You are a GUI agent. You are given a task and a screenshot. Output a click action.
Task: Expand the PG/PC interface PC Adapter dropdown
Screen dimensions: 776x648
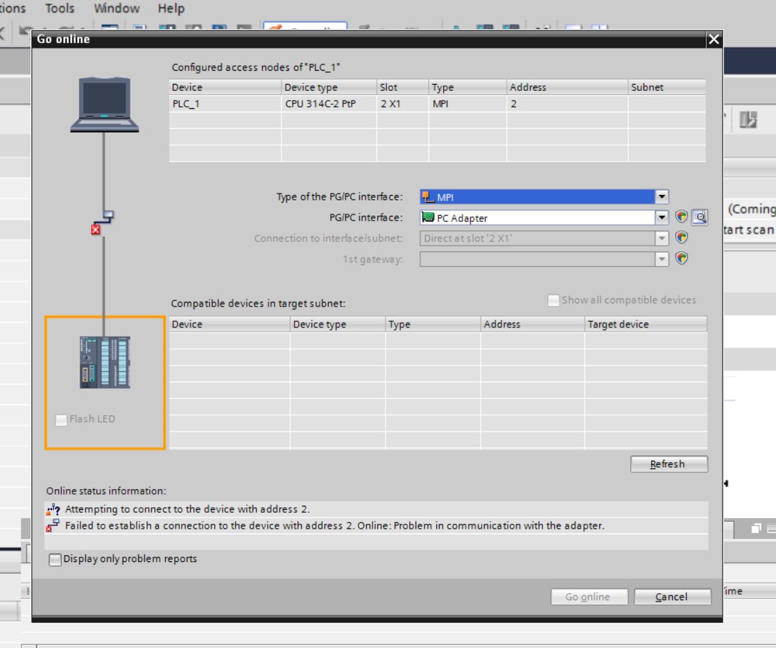[662, 217]
